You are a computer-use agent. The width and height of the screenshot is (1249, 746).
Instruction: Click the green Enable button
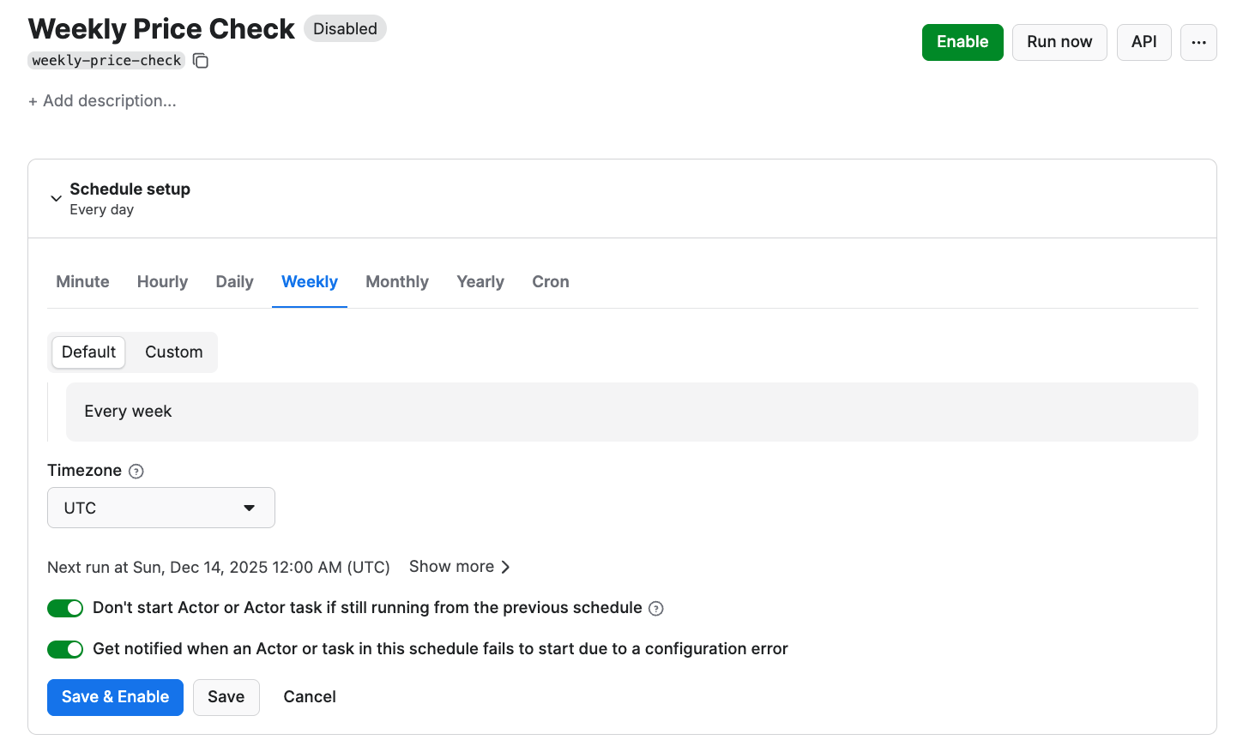click(x=962, y=42)
